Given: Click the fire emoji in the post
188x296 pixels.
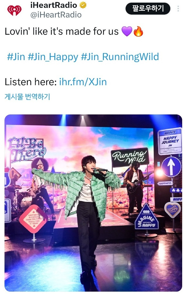Looking at the screenshot, I should (x=138, y=31).
